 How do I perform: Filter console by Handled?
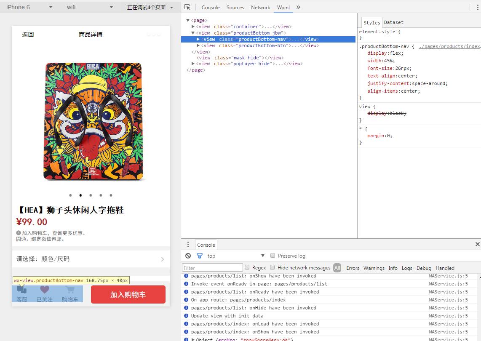(x=445, y=268)
